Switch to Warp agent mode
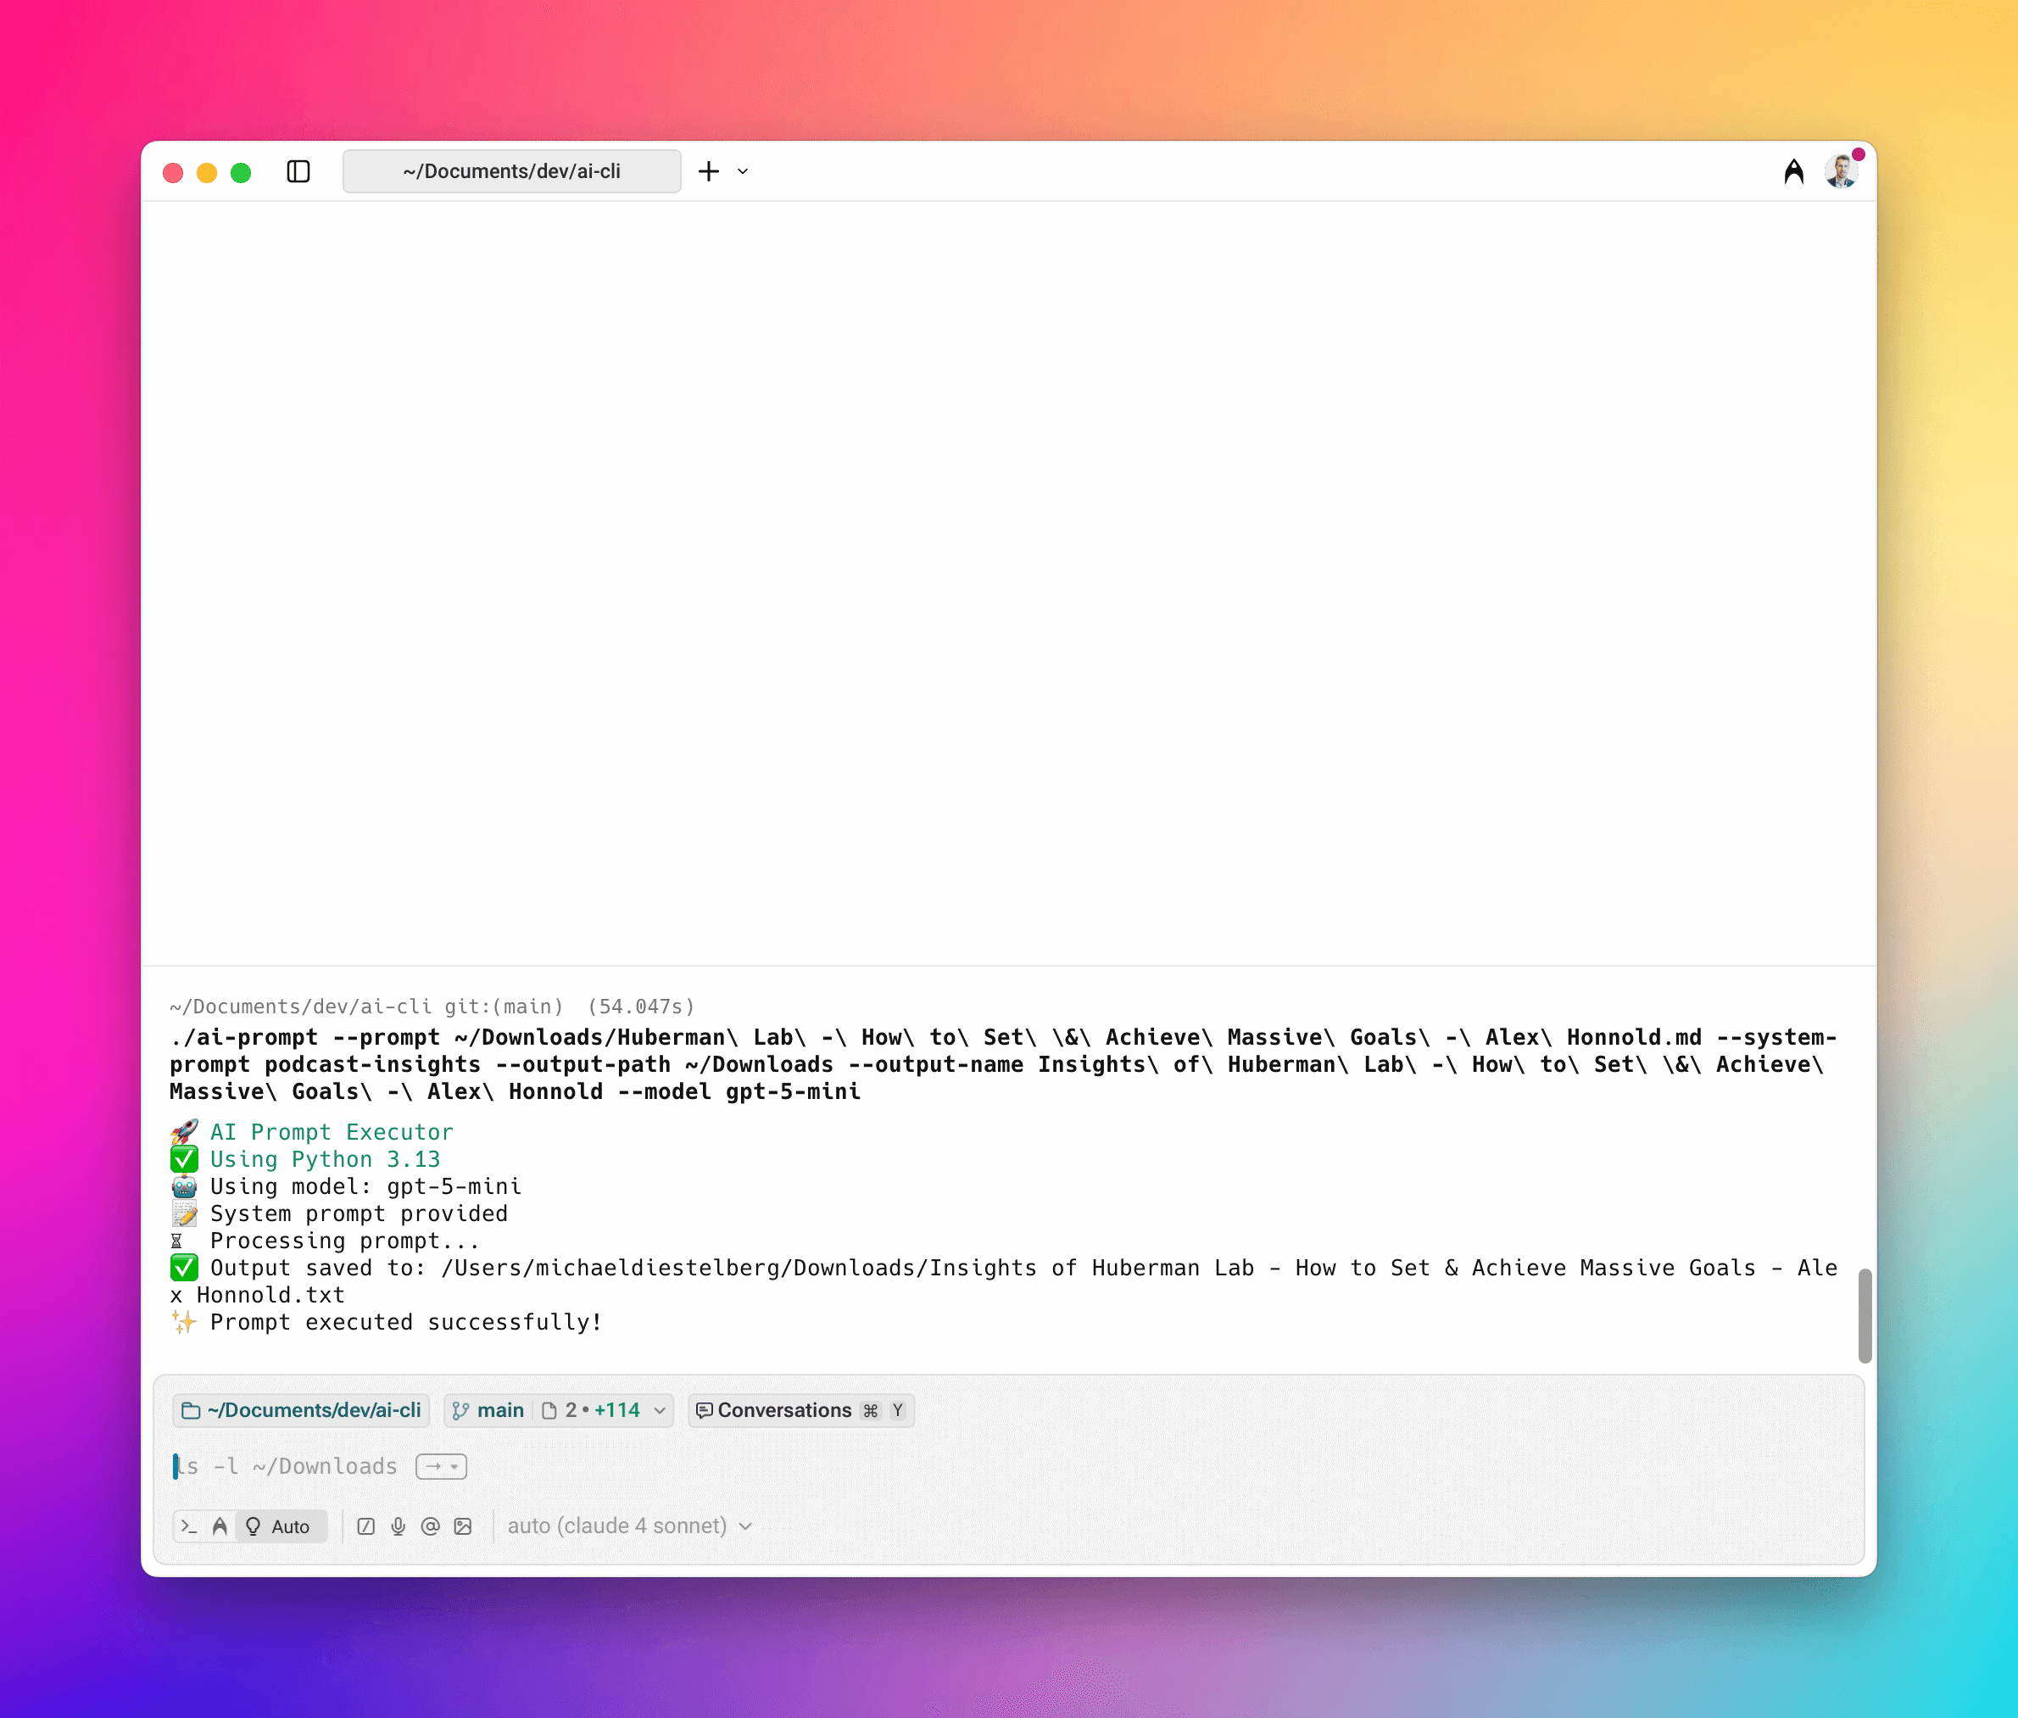This screenshot has width=2018, height=1718. [221, 1526]
